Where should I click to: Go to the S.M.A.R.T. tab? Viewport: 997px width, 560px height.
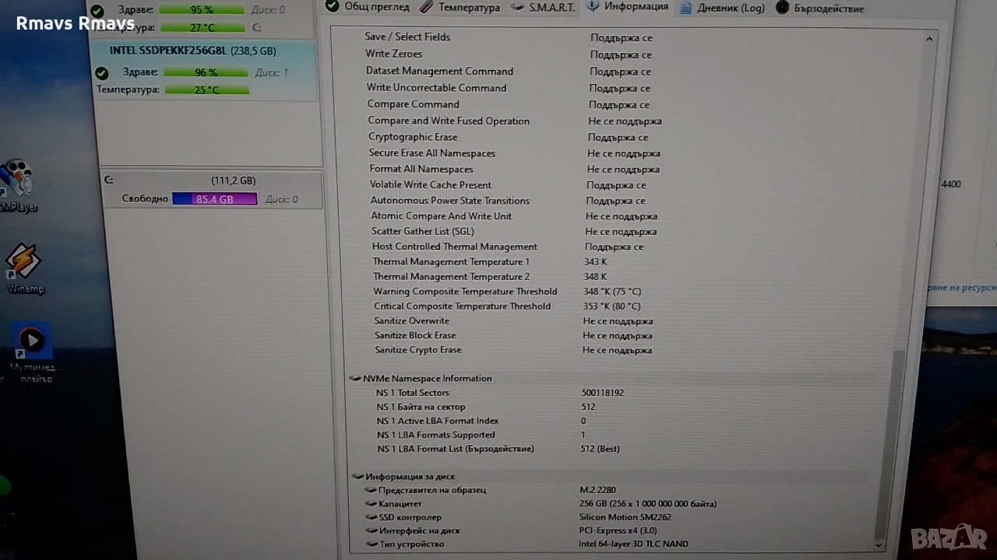pyautogui.click(x=543, y=7)
